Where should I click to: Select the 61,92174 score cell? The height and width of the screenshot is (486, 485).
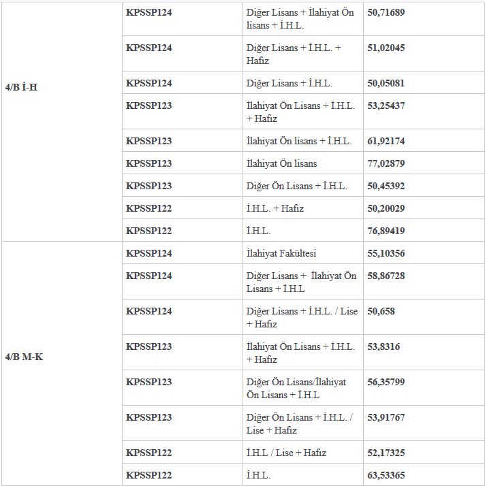[386, 141]
